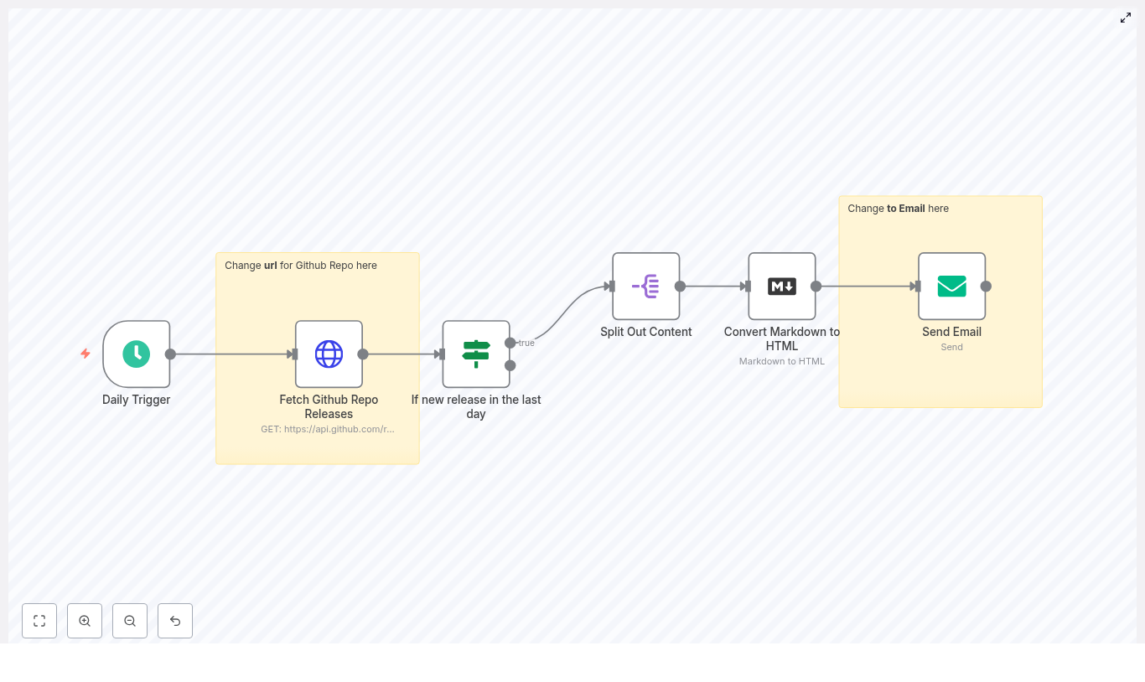This screenshot has width=1145, height=682.
Task: Open the 'If new release in the last day' node
Action: [x=476, y=354]
